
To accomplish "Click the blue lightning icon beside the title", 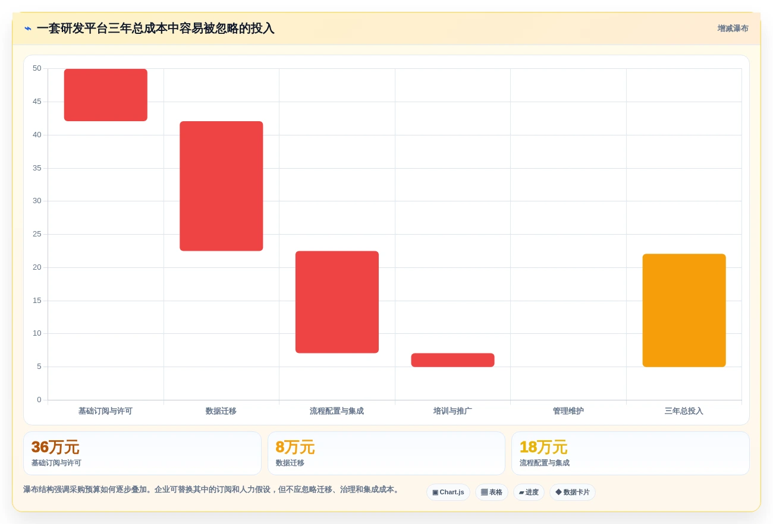I will pyautogui.click(x=28, y=29).
